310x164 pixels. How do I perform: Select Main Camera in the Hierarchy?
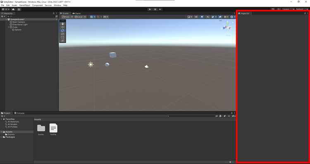point(19,22)
